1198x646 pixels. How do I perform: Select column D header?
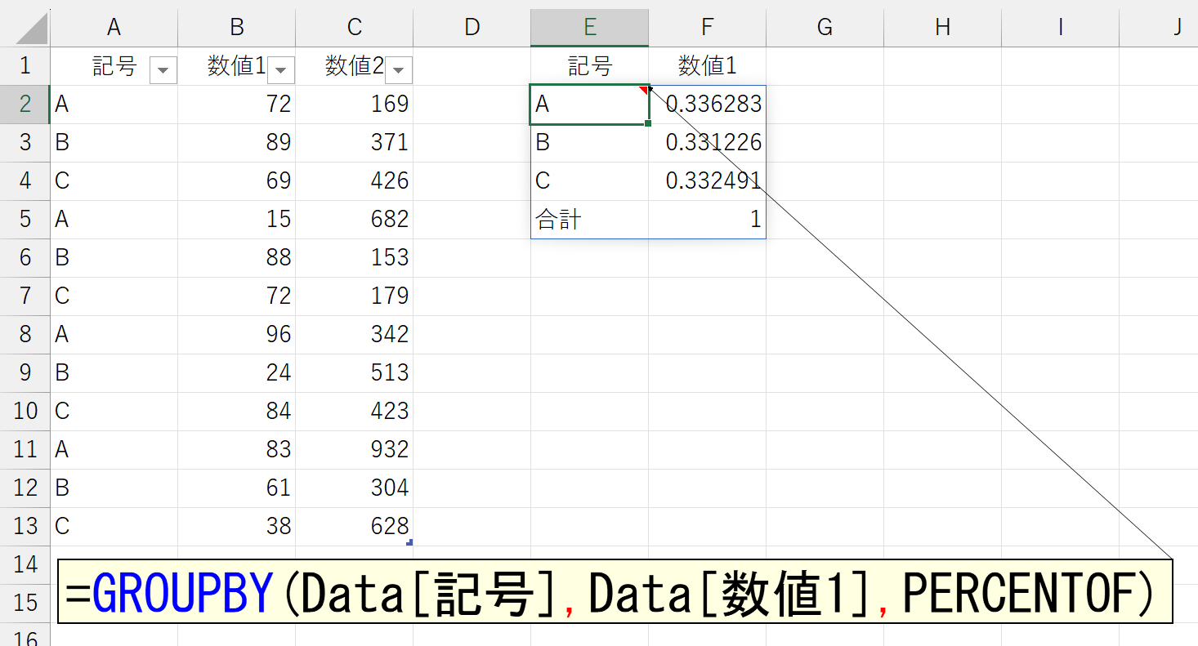pyautogui.click(x=472, y=28)
